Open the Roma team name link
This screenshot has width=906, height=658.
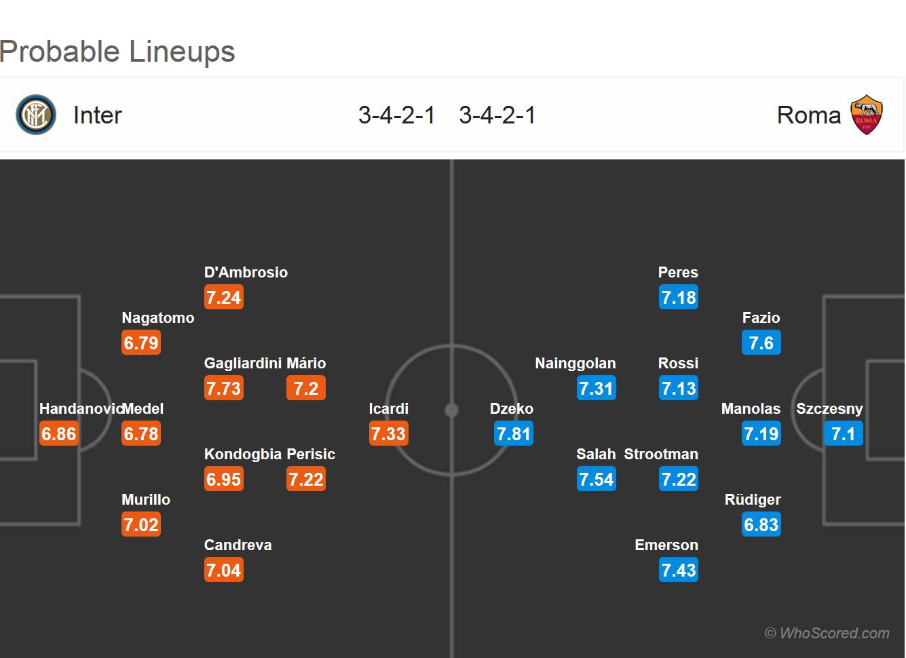pos(808,115)
